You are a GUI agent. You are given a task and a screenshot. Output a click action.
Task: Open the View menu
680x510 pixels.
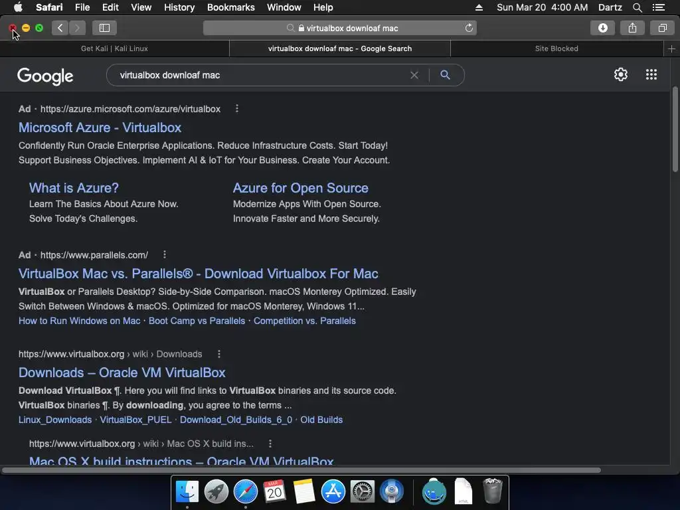(141, 7)
